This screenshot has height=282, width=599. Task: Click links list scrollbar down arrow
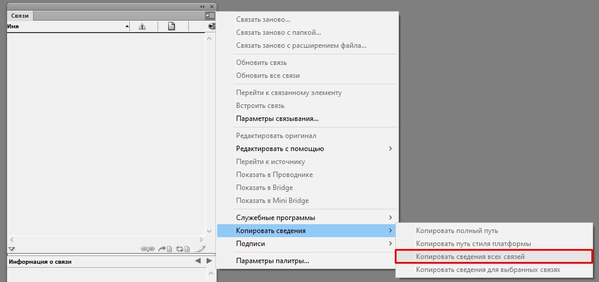click(x=209, y=231)
